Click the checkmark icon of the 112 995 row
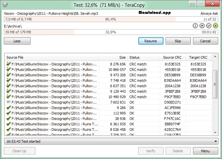Viewport: 222px width, 159px height. 9,113
